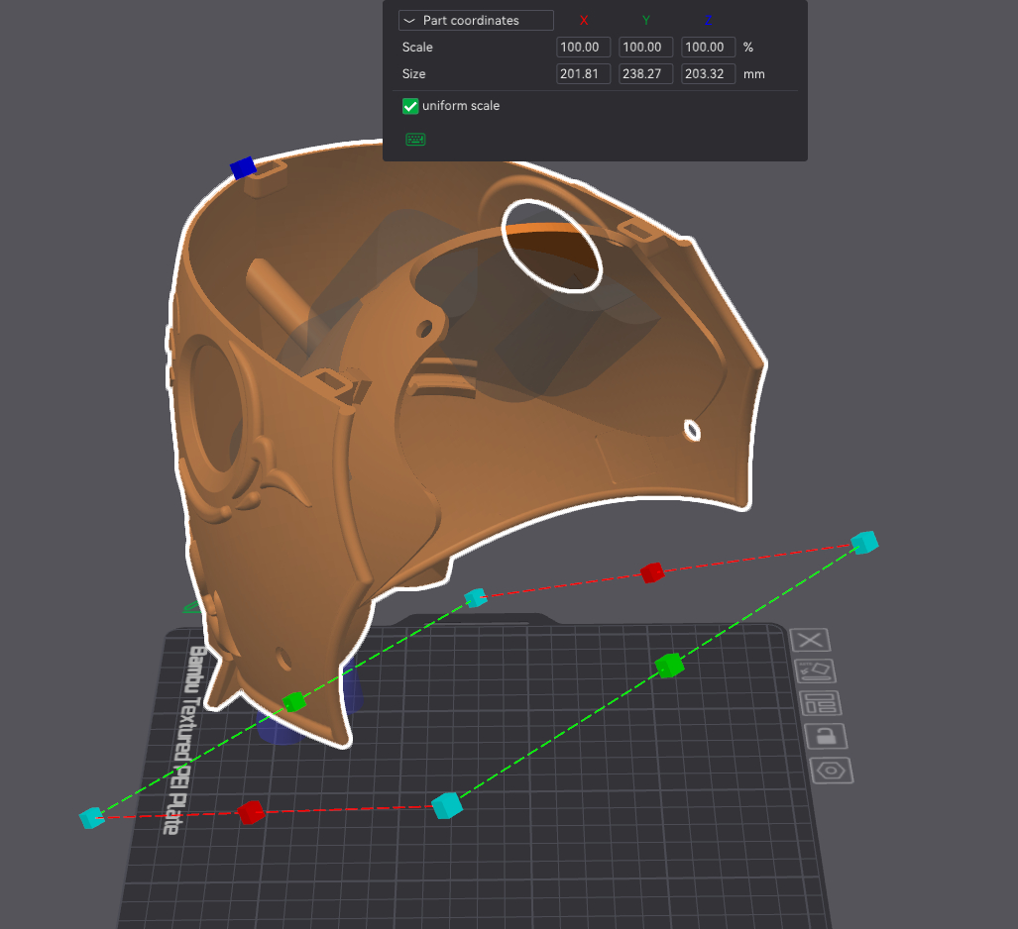
Task: Click the green Y-axis handle overlapping the helmet base
Action: 293,702
